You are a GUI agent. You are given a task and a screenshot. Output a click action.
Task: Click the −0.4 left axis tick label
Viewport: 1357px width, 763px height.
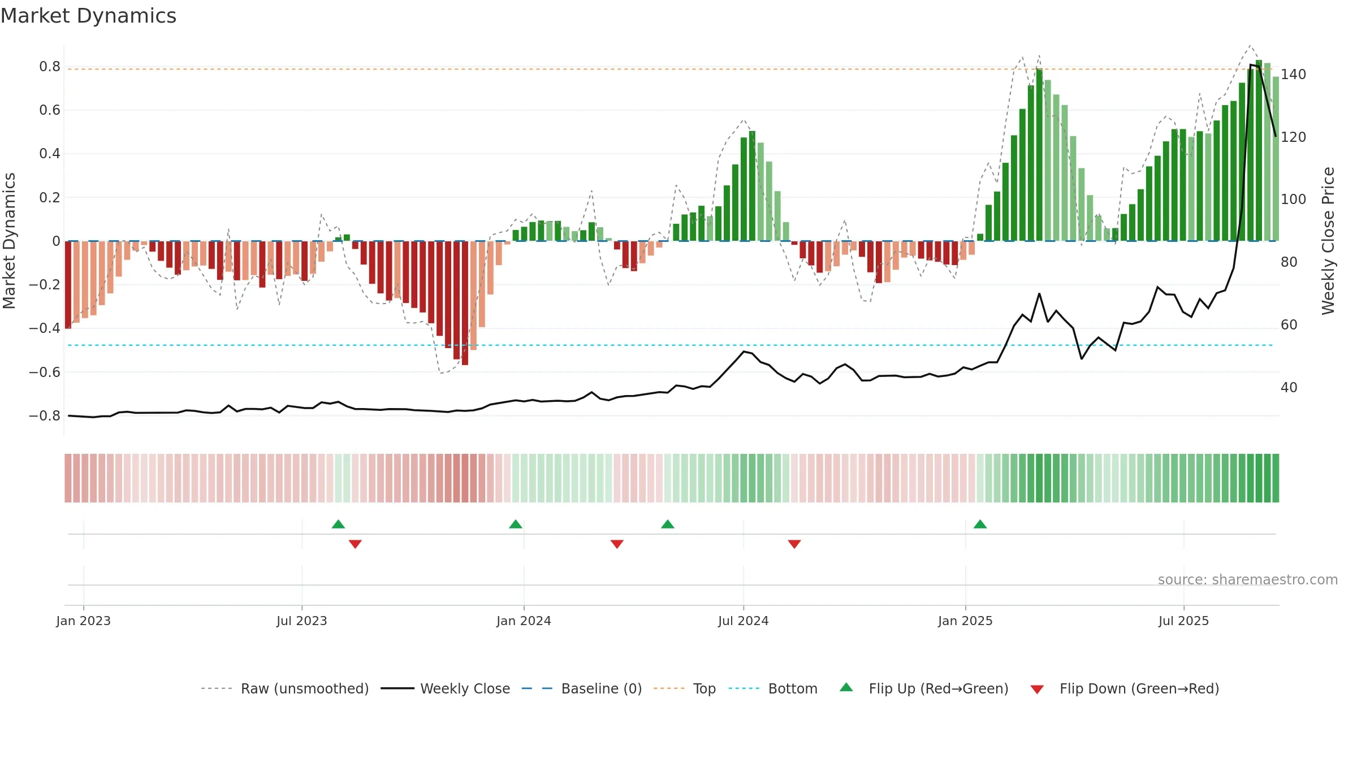(x=45, y=328)
